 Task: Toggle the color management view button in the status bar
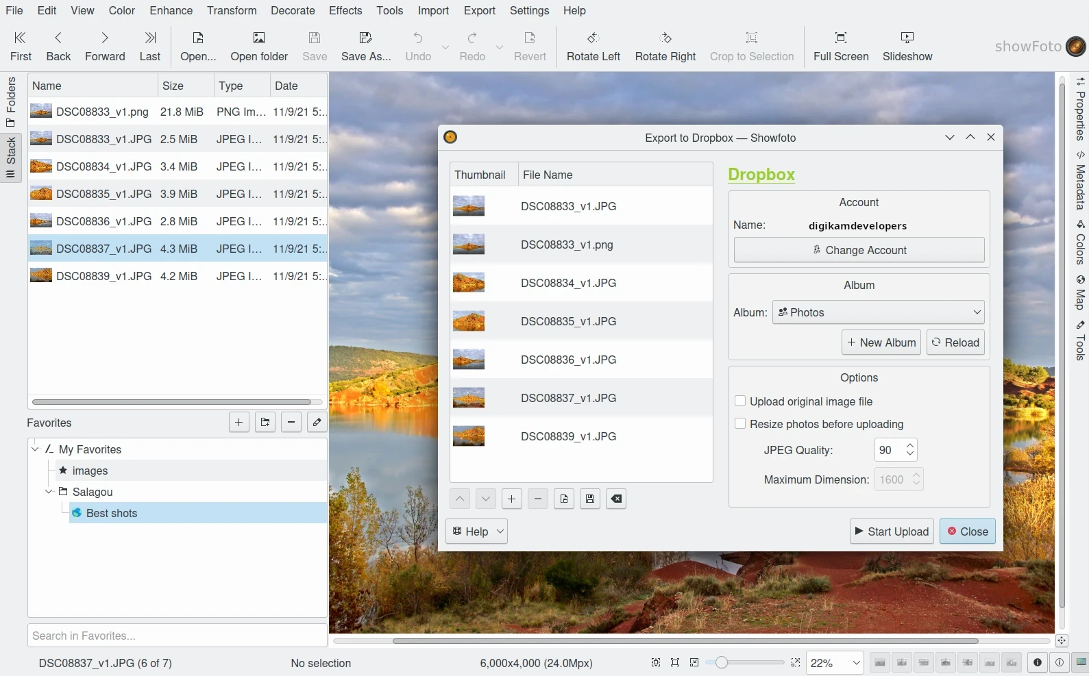1081,662
